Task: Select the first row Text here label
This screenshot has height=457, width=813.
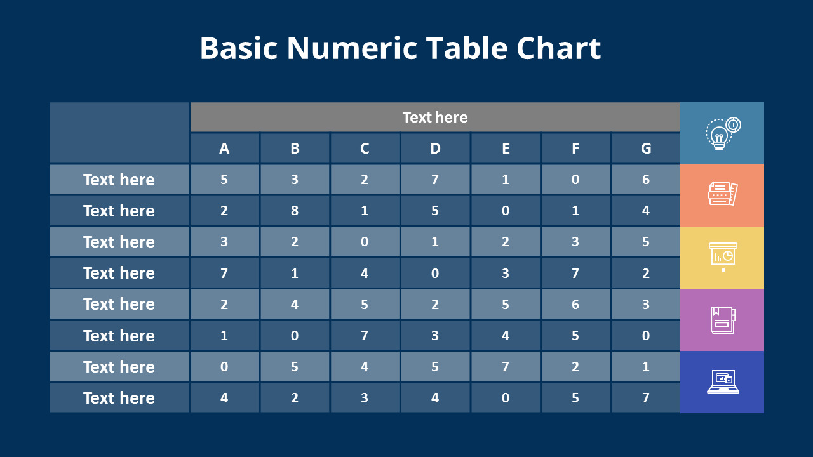Action: (119, 180)
